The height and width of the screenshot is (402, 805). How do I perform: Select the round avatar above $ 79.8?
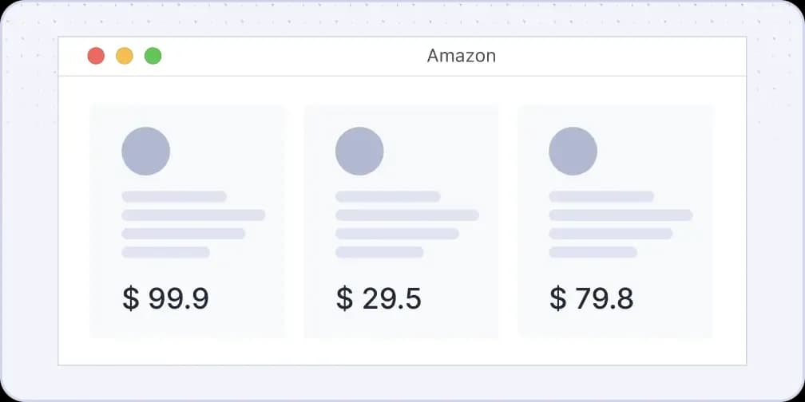tap(573, 151)
